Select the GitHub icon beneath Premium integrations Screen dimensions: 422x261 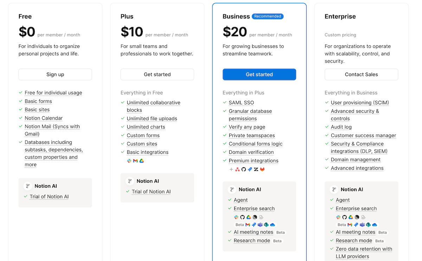tap(244, 169)
